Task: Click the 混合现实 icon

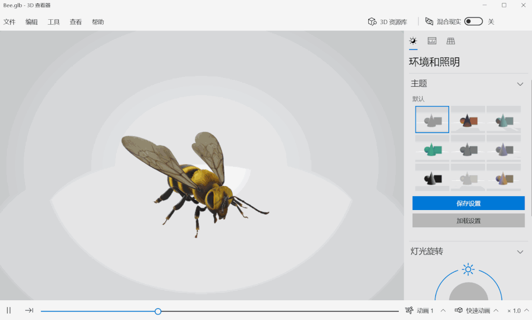Action: coord(429,21)
